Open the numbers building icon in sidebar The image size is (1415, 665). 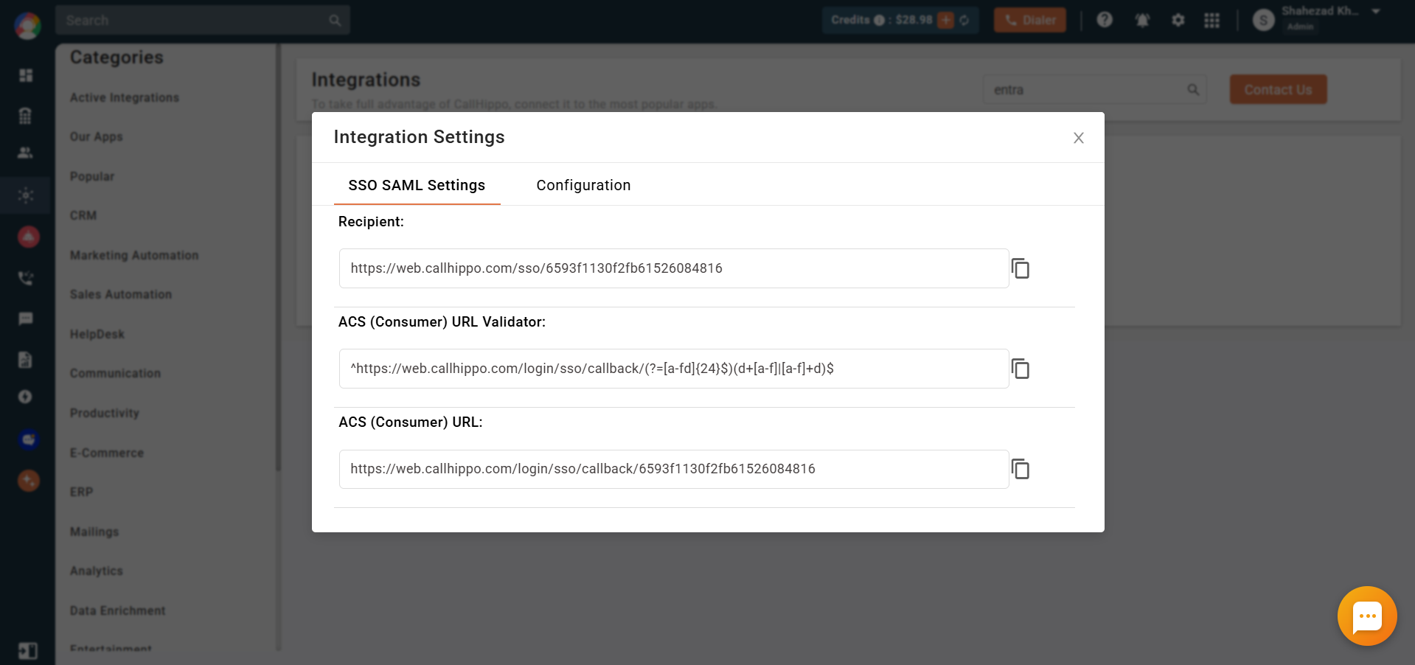click(26, 115)
